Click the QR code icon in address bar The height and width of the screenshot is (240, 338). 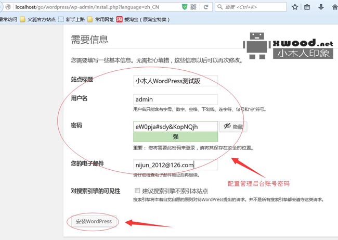pyautogui.click(x=193, y=7)
